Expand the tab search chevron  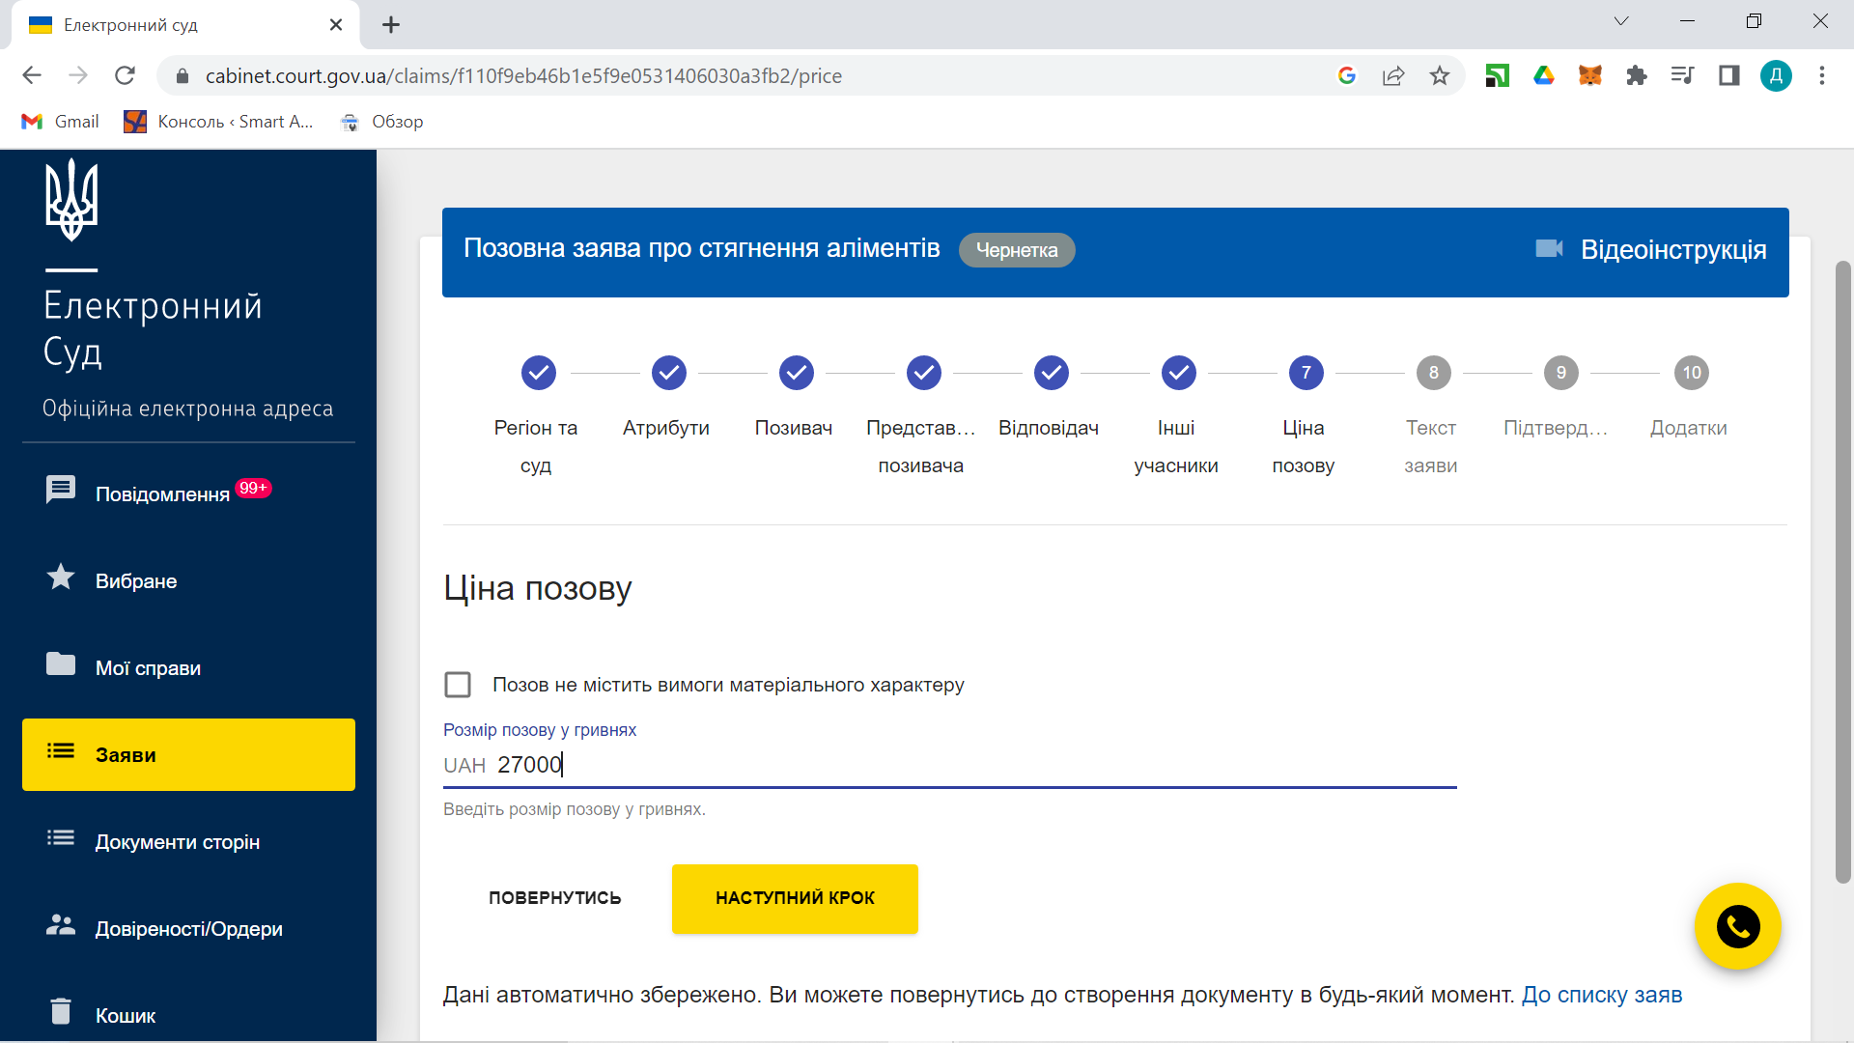[x=1620, y=21]
